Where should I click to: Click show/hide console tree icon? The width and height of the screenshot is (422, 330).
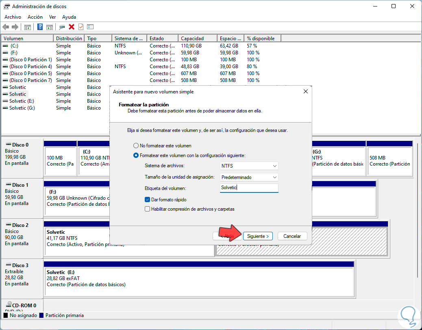(28, 27)
